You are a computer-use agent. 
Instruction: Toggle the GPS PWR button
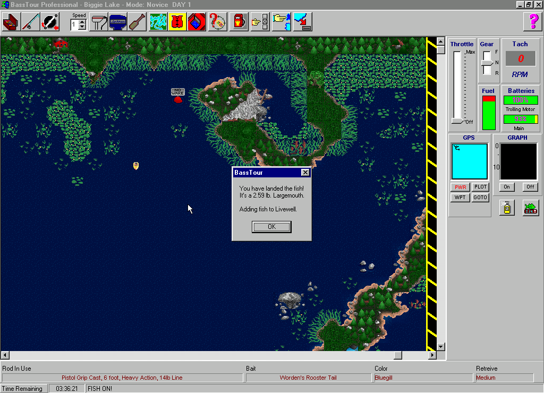461,187
